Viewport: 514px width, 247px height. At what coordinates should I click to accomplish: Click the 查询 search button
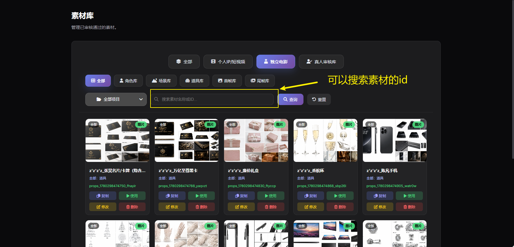pyautogui.click(x=291, y=100)
